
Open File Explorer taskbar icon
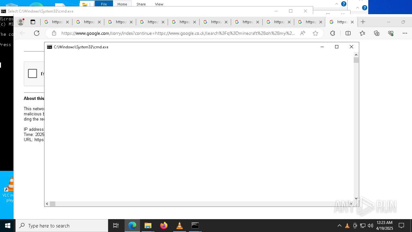(148, 226)
